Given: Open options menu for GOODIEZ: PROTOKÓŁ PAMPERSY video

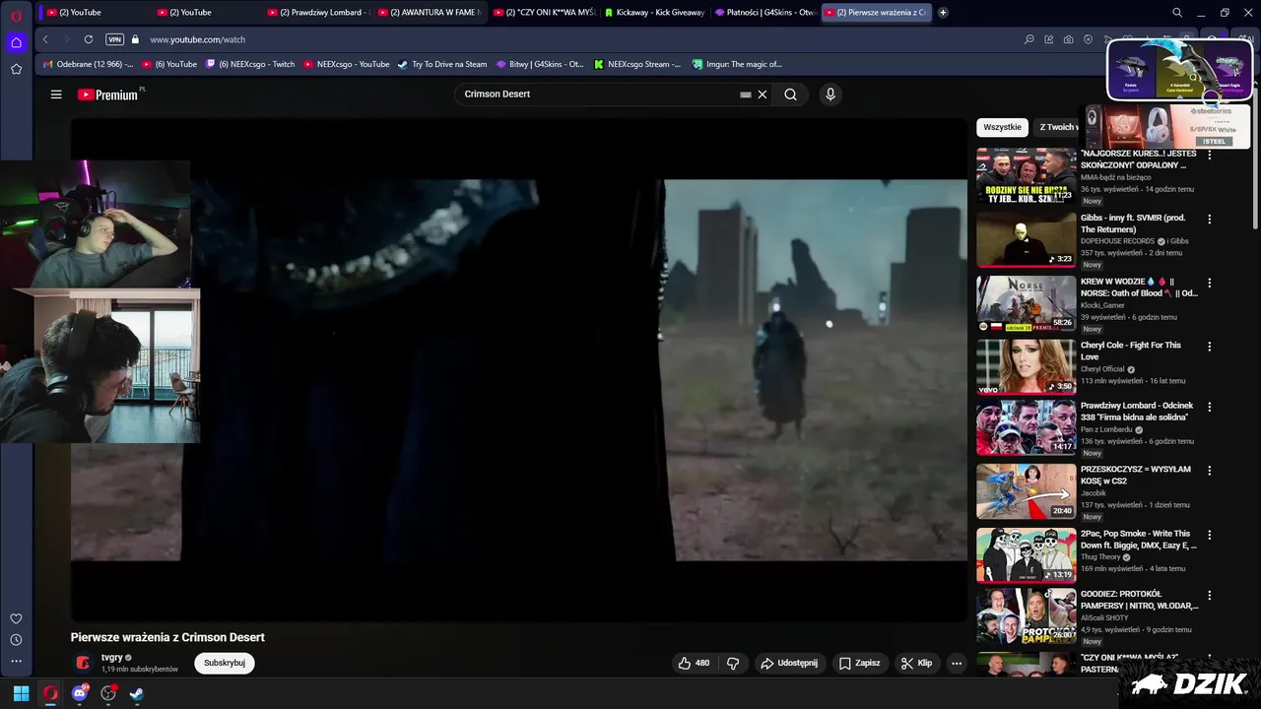Looking at the screenshot, I should tap(1210, 596).
